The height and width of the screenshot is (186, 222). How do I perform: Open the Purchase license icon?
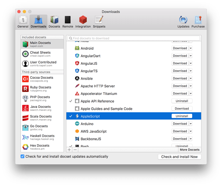pyautogui.click(x=198, y=20)
